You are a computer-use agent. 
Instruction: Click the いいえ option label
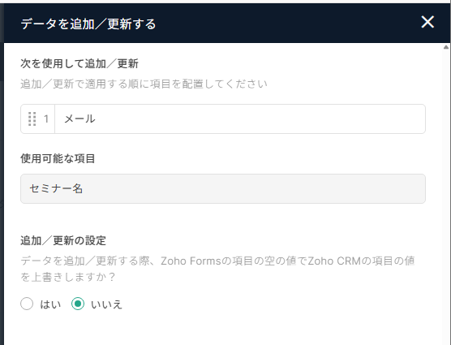pos(106,304)
